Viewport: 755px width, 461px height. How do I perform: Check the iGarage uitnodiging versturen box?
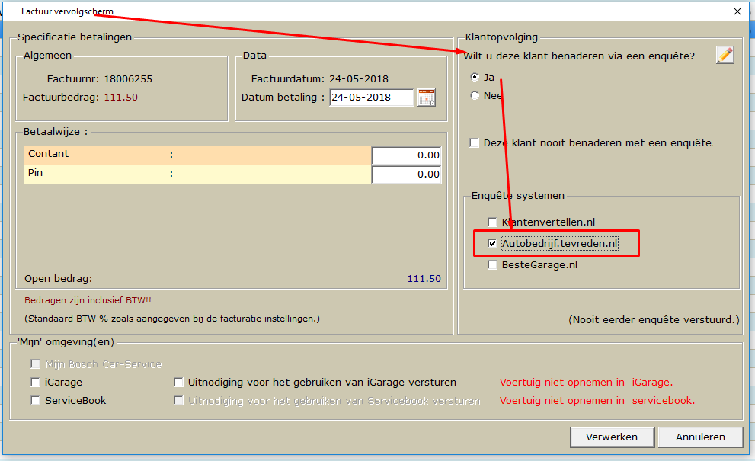click(179, 383)
